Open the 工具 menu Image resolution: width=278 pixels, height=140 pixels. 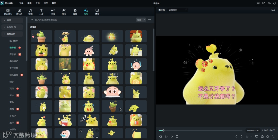coord(38,3)
